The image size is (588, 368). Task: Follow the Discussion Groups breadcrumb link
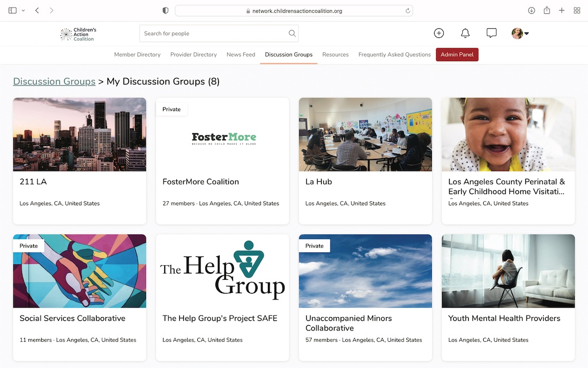tap(55, 81)
